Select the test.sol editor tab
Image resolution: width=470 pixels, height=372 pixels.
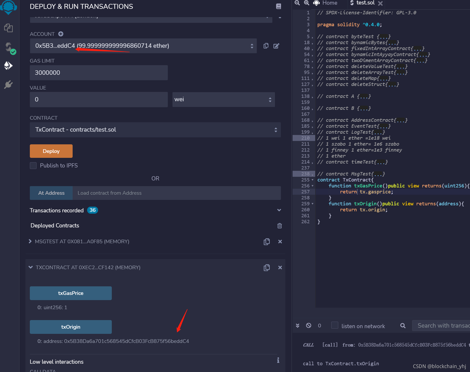point(365,3)
